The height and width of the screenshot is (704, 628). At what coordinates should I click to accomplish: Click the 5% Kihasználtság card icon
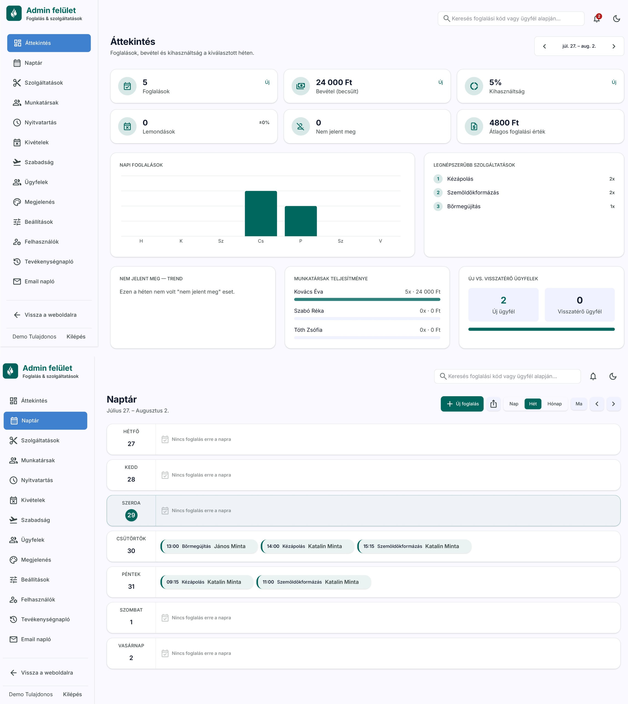point(474,86)
